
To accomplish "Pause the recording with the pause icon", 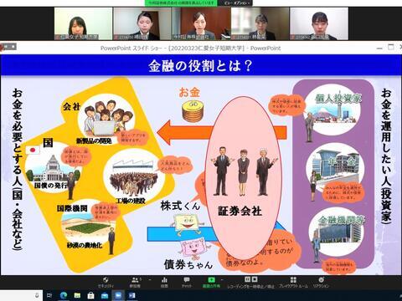I will tap(247, 279).
